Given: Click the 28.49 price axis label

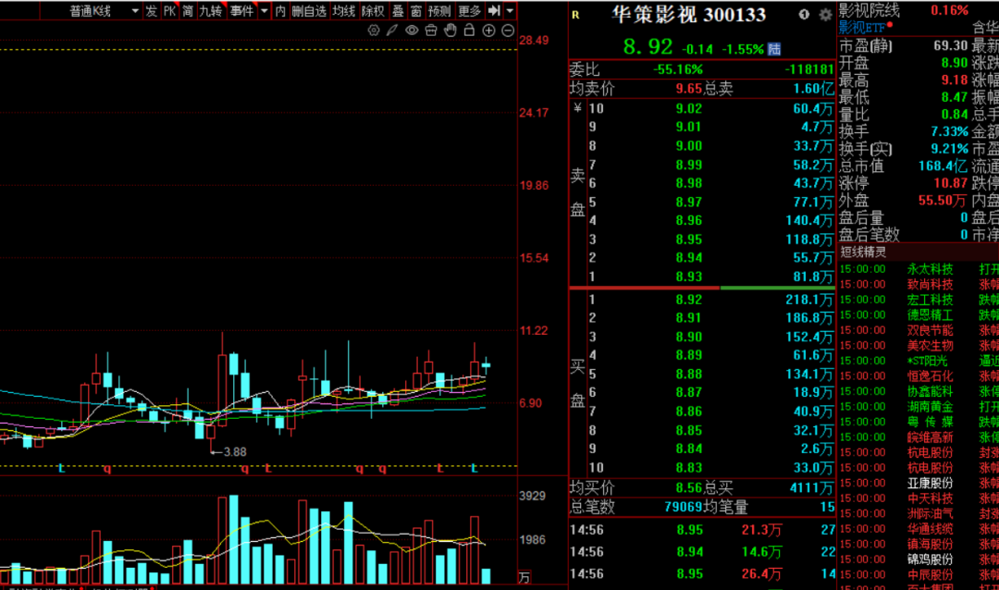Looking at the screenshot, I should point(534,40).
